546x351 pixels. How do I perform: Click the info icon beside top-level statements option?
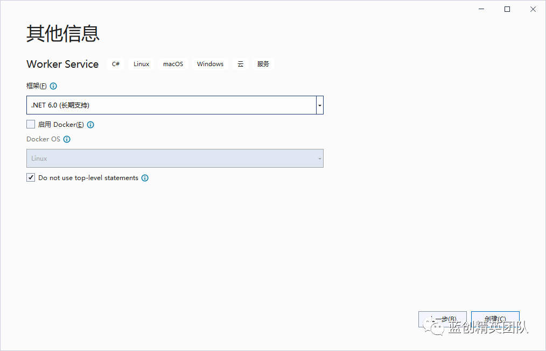145,177
